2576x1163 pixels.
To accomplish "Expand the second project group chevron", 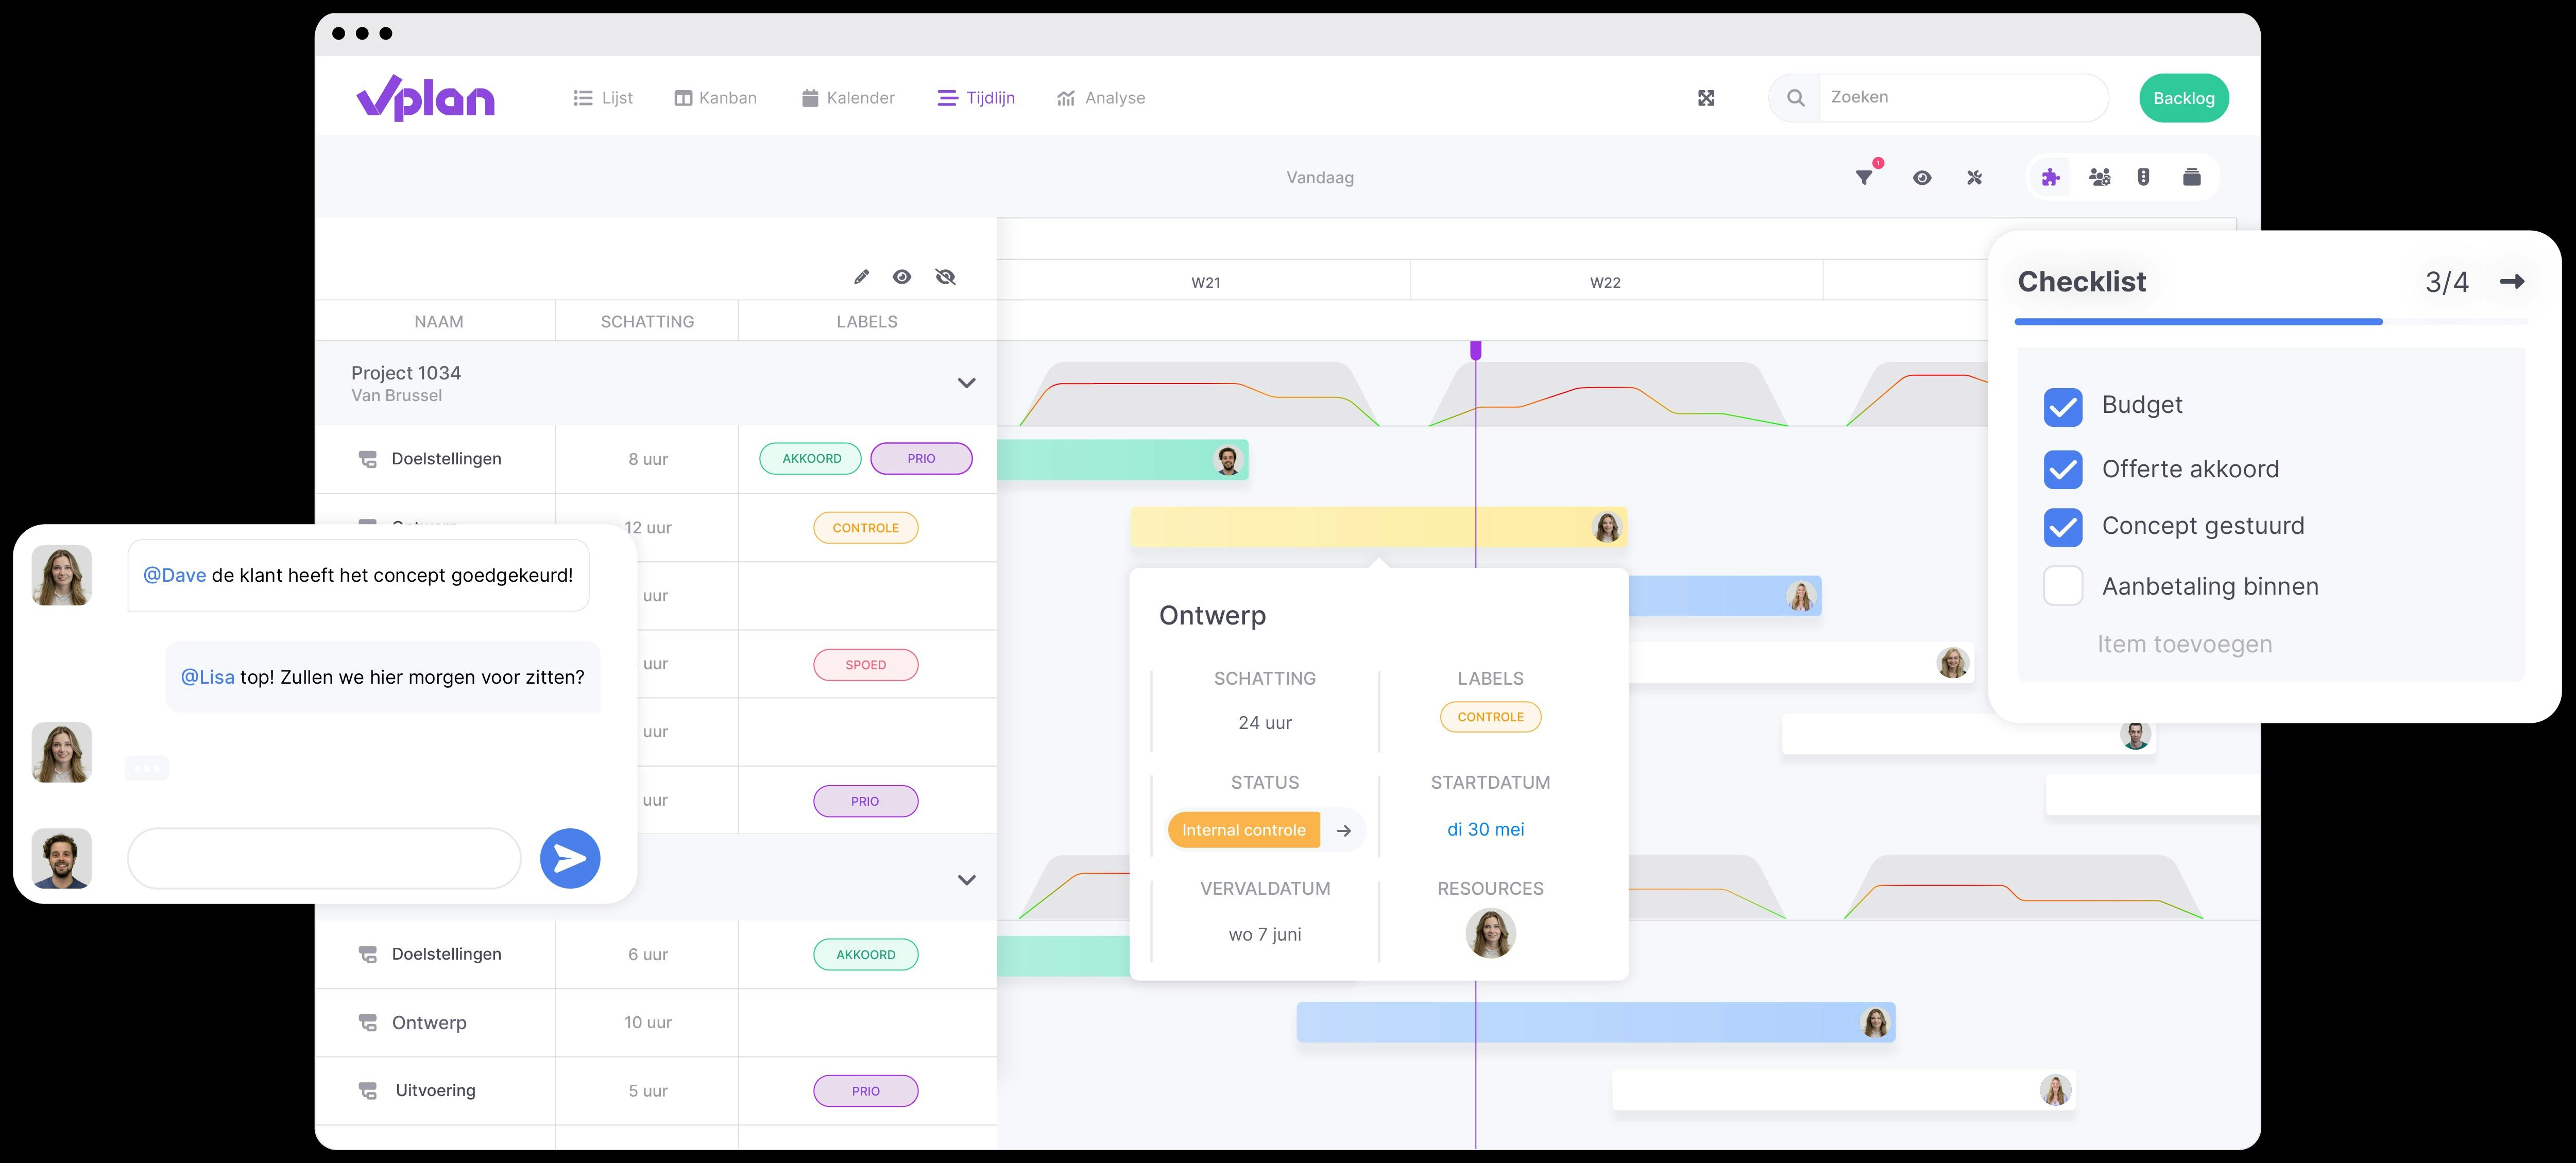I will (x=966, y=879).
